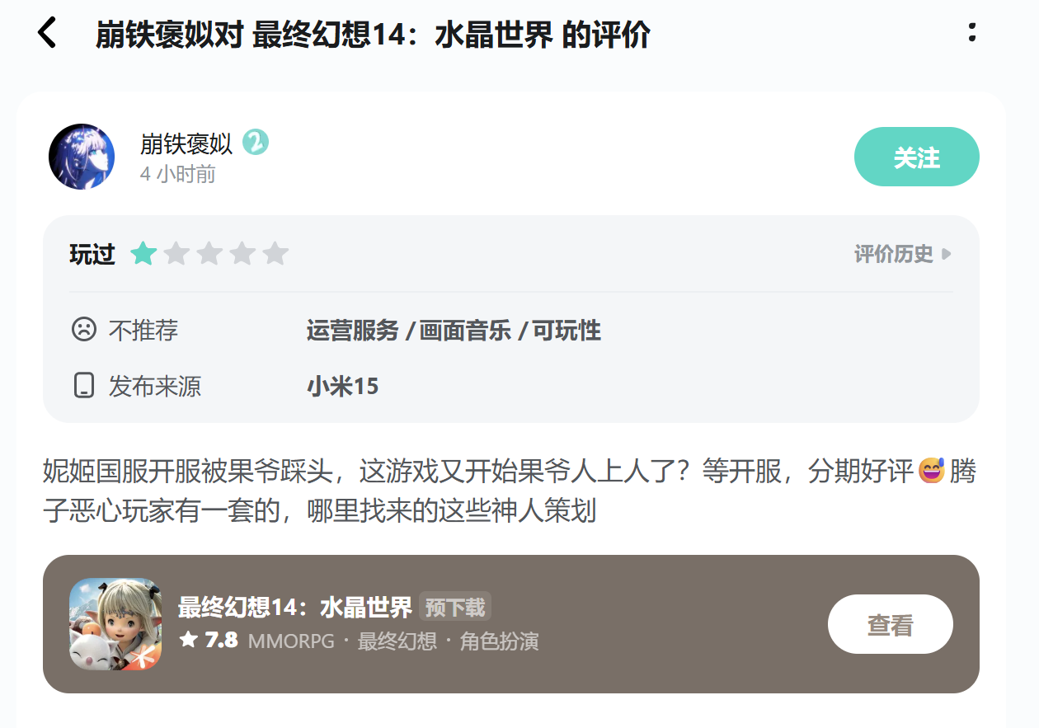Click the 7.8 game rating star icon
This screenshot has height=728, width=1039.
click(188, 640)
